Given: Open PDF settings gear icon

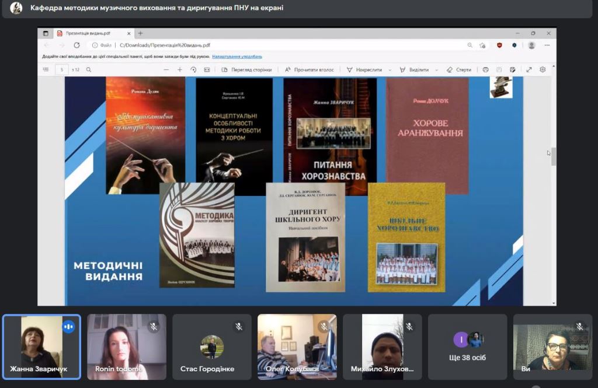Looking at the screenshot, I should 543,69.
